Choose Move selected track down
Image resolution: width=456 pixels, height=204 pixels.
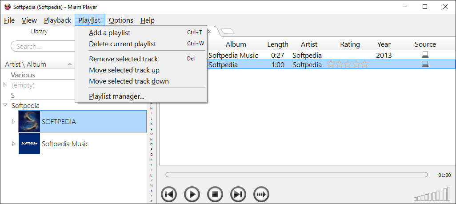point(141,81)
